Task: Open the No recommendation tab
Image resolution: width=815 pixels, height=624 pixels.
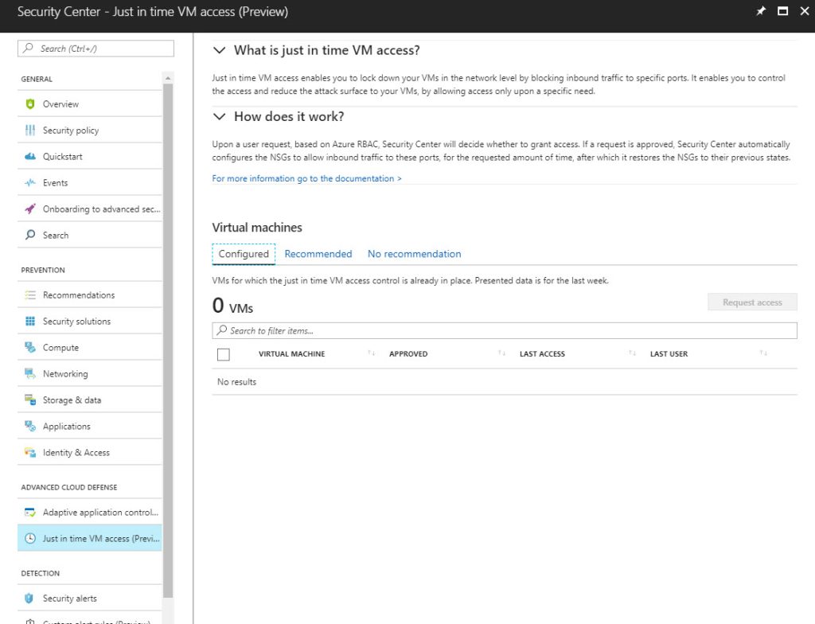Action: [414, 254]
